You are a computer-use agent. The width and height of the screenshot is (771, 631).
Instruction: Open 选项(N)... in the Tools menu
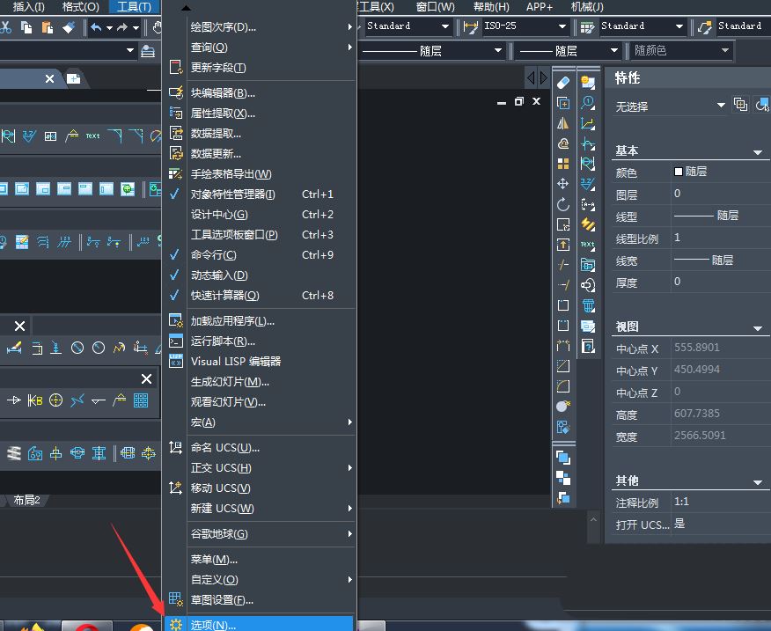pos(259,625)
